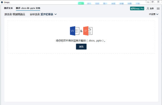
Task: Minimize the DeepL window
Action: (x=148, y=2)
